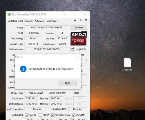Click the TechPowerUp GPU-Z 2.57.0 title text
Image resolution: width=145 pixels, height=120 pixels.
(x=29, y=14)
